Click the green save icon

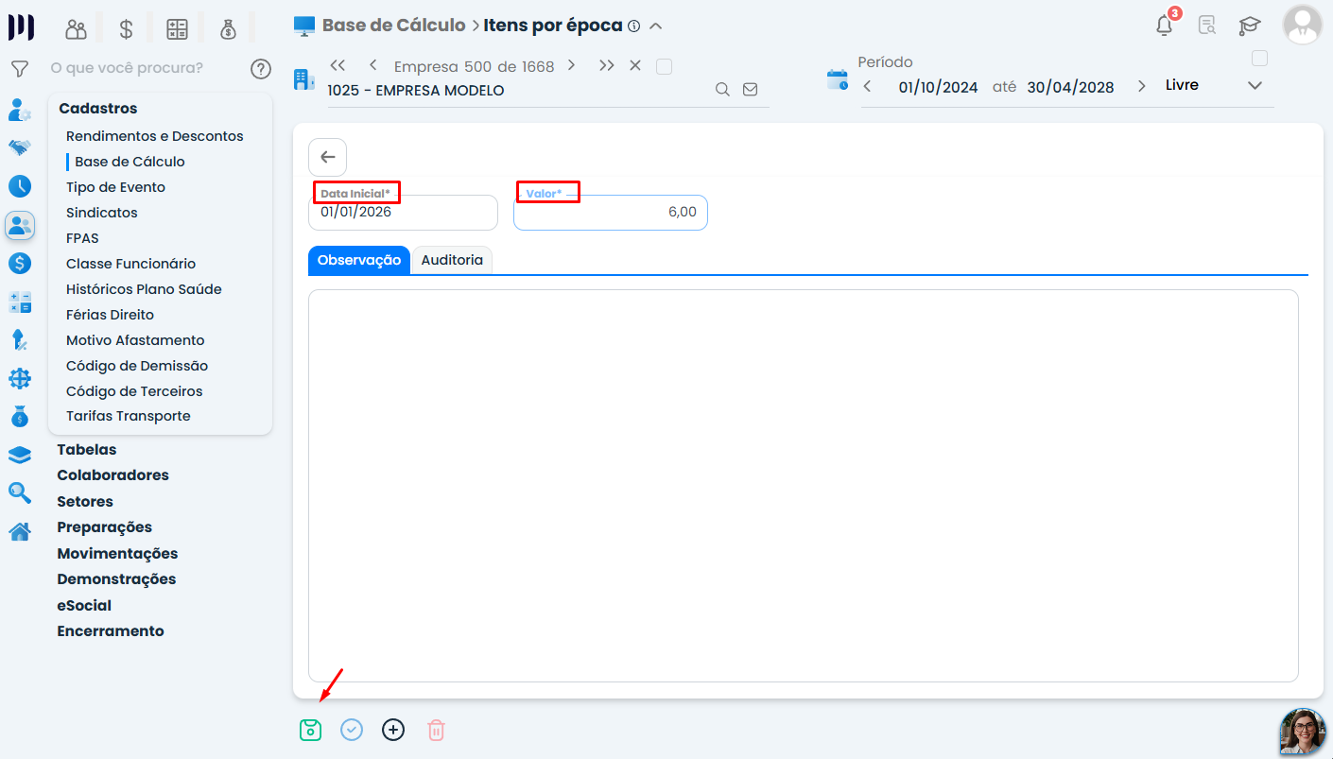310,730
